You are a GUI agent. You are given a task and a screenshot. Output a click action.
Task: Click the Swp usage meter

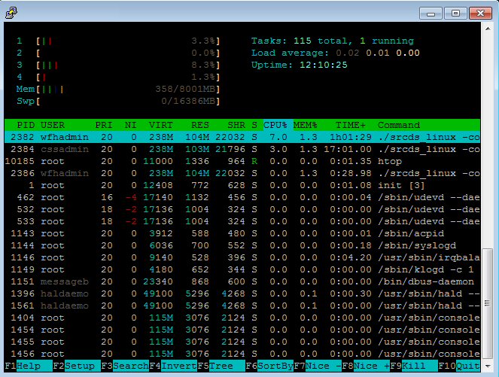pos(118,101)
